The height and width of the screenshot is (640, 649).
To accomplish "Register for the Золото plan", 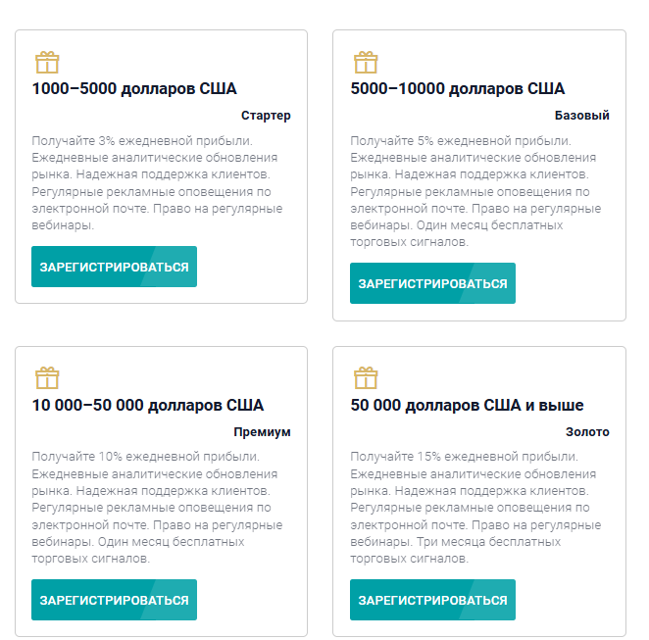I will [433, 600].
